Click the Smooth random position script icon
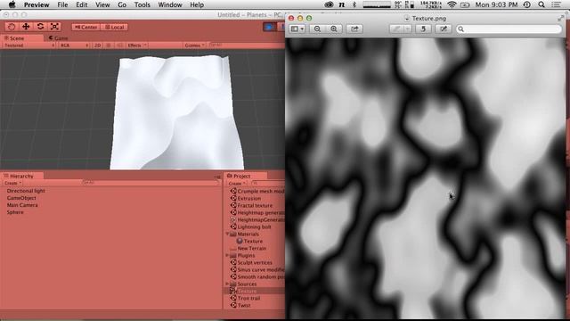The image size is (570, 321). 233,276
